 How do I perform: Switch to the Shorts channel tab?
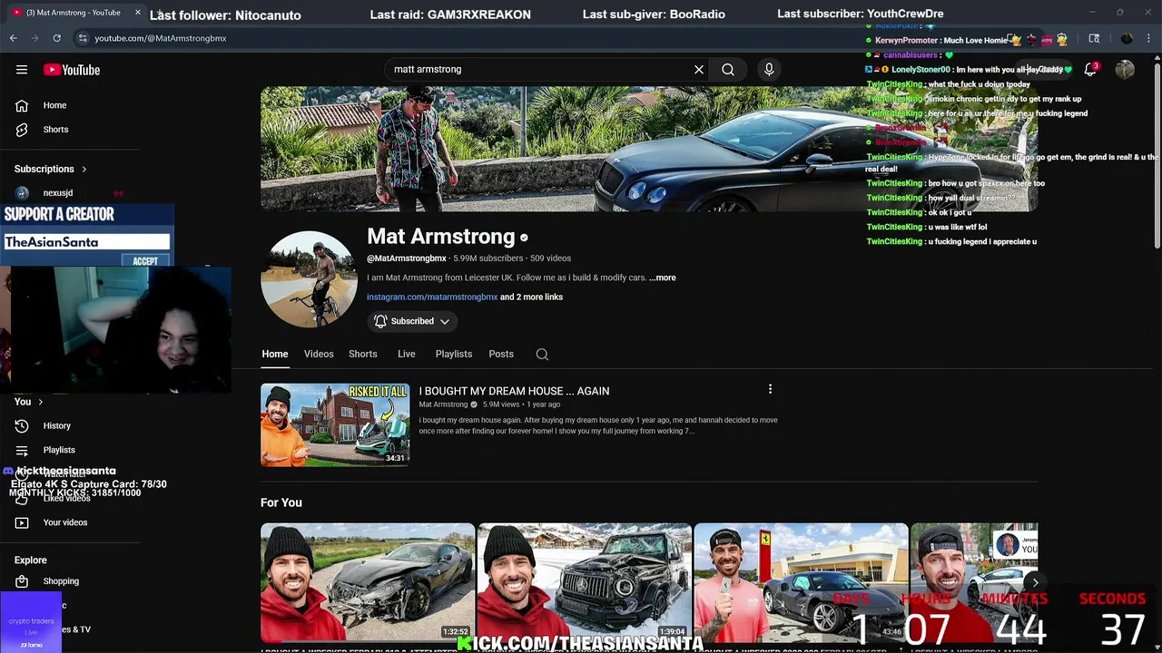pos(363,354)
